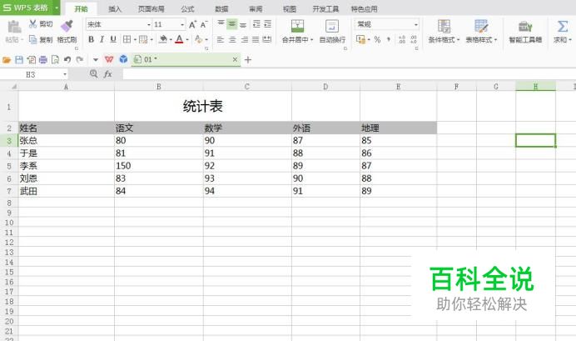Click the thousands separator comma icon
Image resolution: width=576 pixels, height=341 pixels.
389,39
